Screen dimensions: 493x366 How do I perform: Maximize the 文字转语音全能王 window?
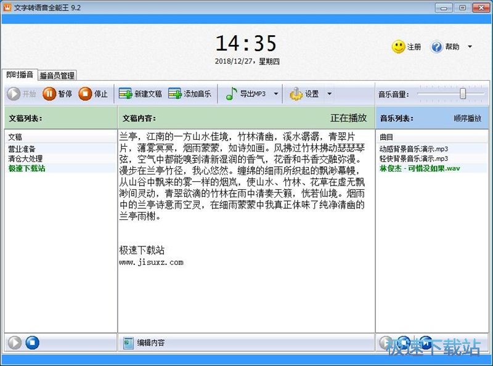(x=462, y=8)
